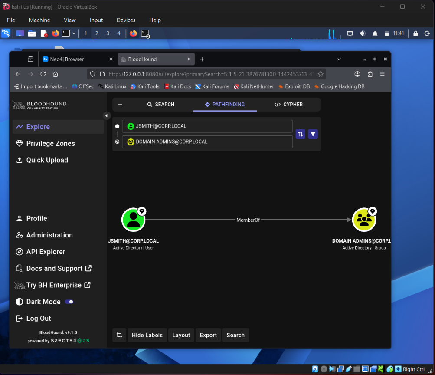
Task: Go to the Firefox home page
Action: pos(55,74)
